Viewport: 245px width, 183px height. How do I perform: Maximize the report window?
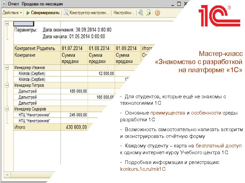[x=179, y=4]
